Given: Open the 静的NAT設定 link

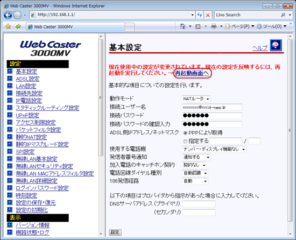Looking at the screenshot, I should (x=31, y=137).
